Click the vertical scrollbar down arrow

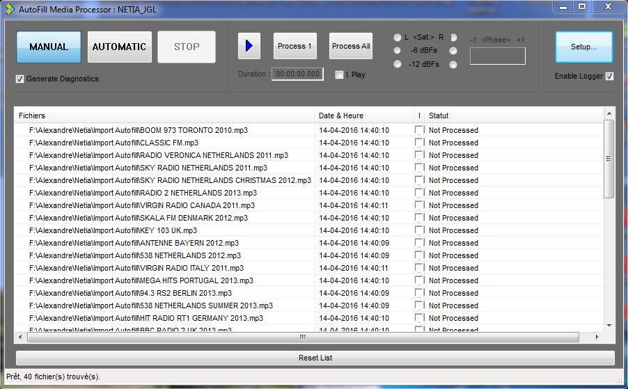609,325
